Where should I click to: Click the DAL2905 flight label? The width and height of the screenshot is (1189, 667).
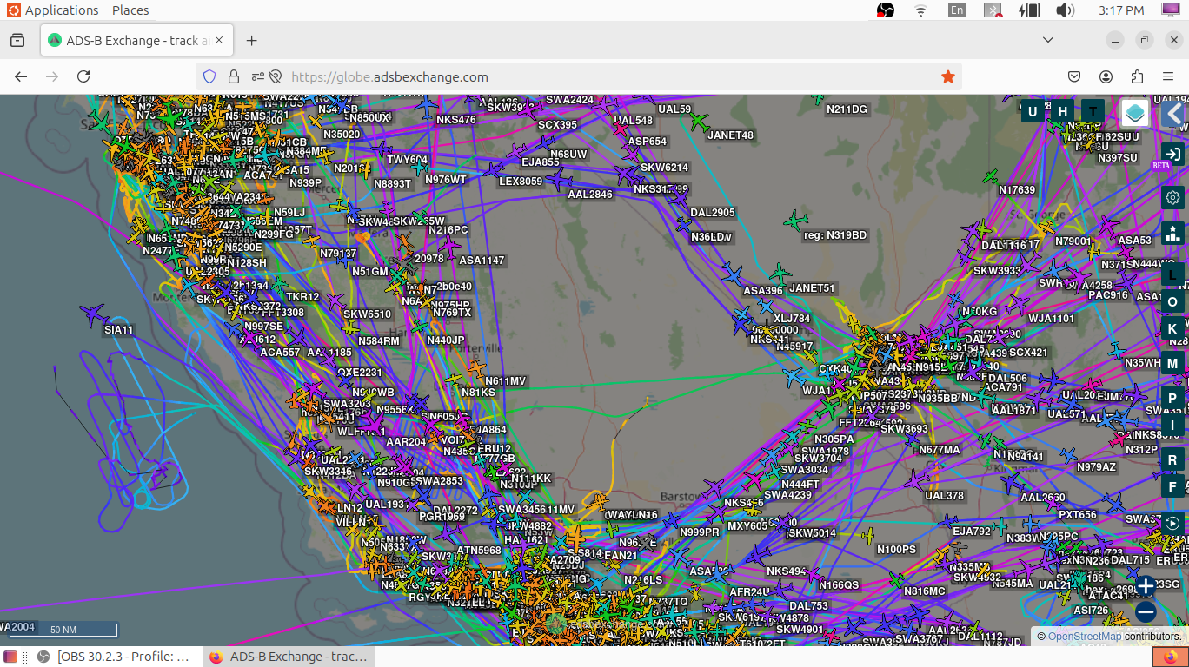tap(713, 213)
